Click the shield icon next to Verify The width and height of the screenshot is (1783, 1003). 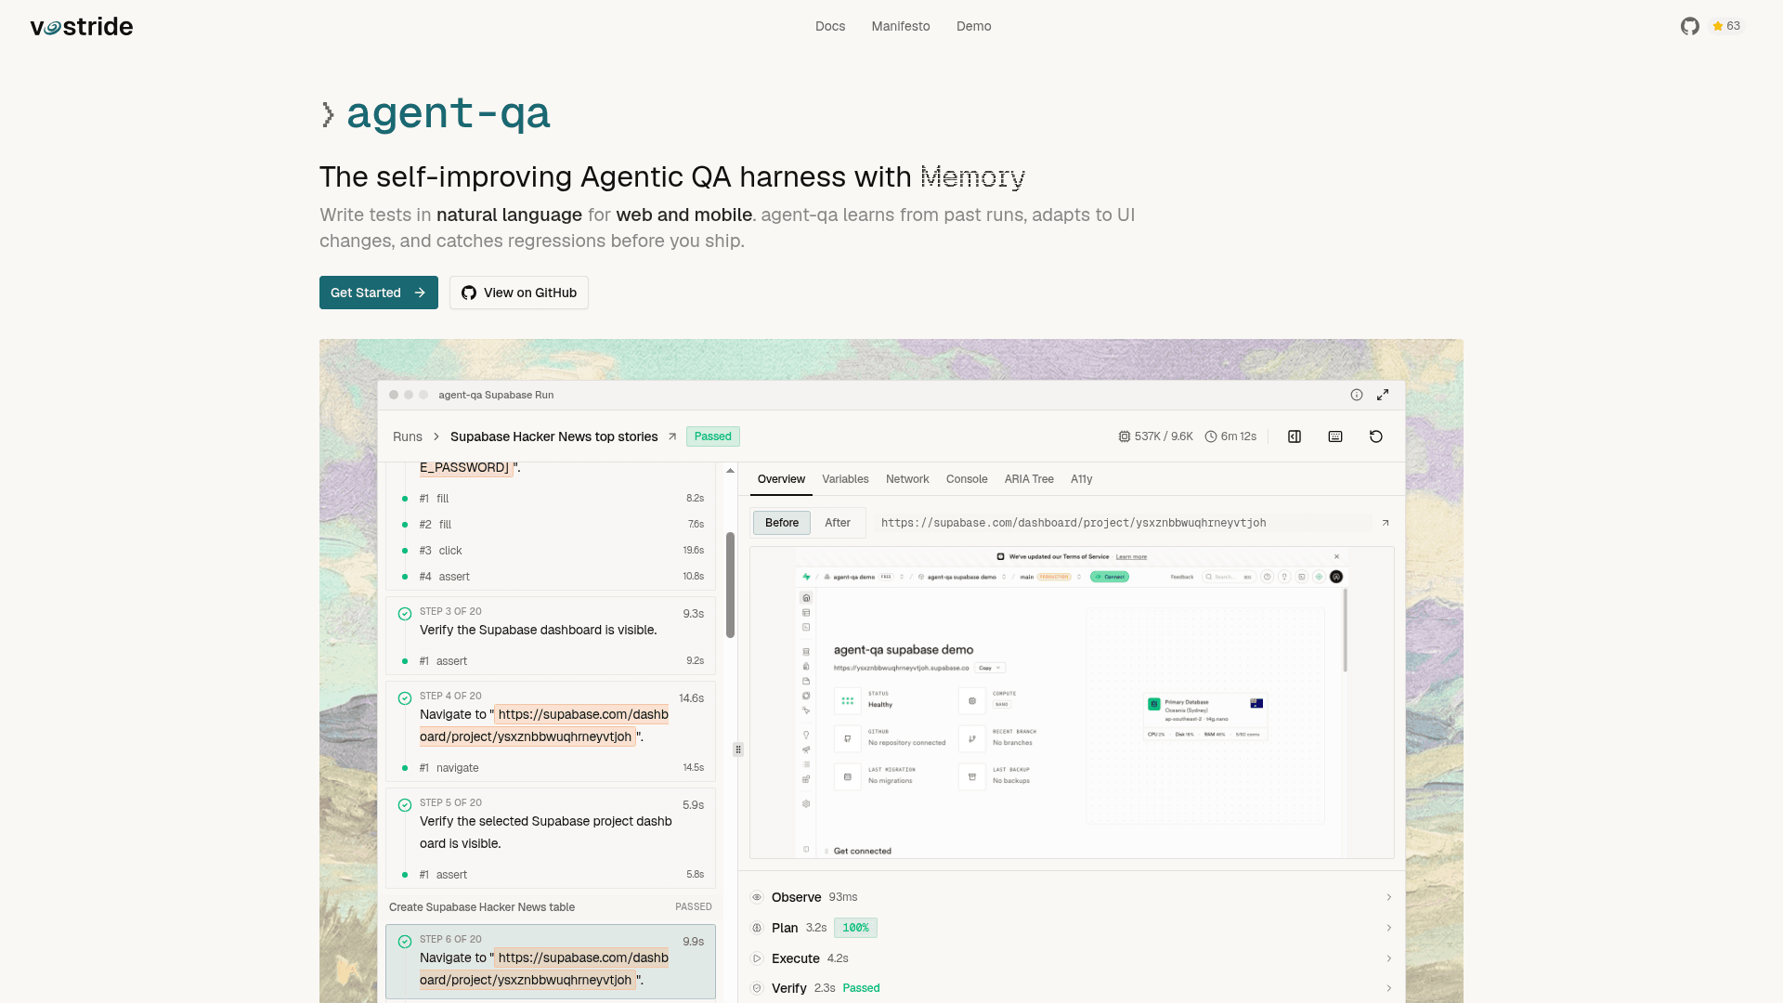click(757, 988)
